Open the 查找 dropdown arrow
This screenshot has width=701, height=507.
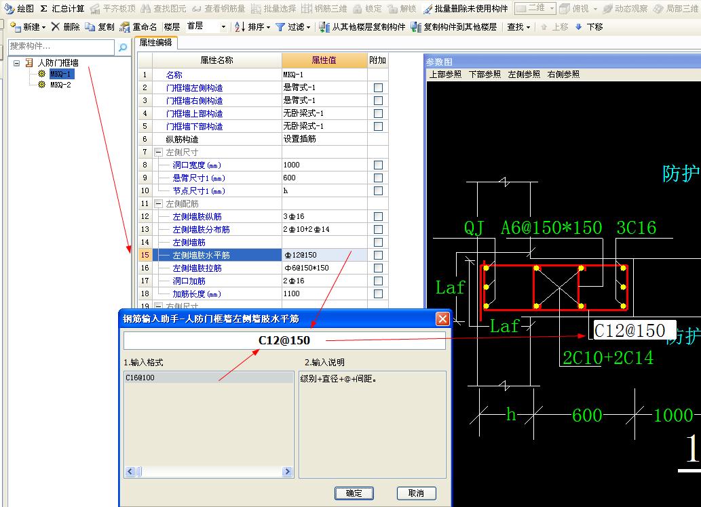pos(529,27)
